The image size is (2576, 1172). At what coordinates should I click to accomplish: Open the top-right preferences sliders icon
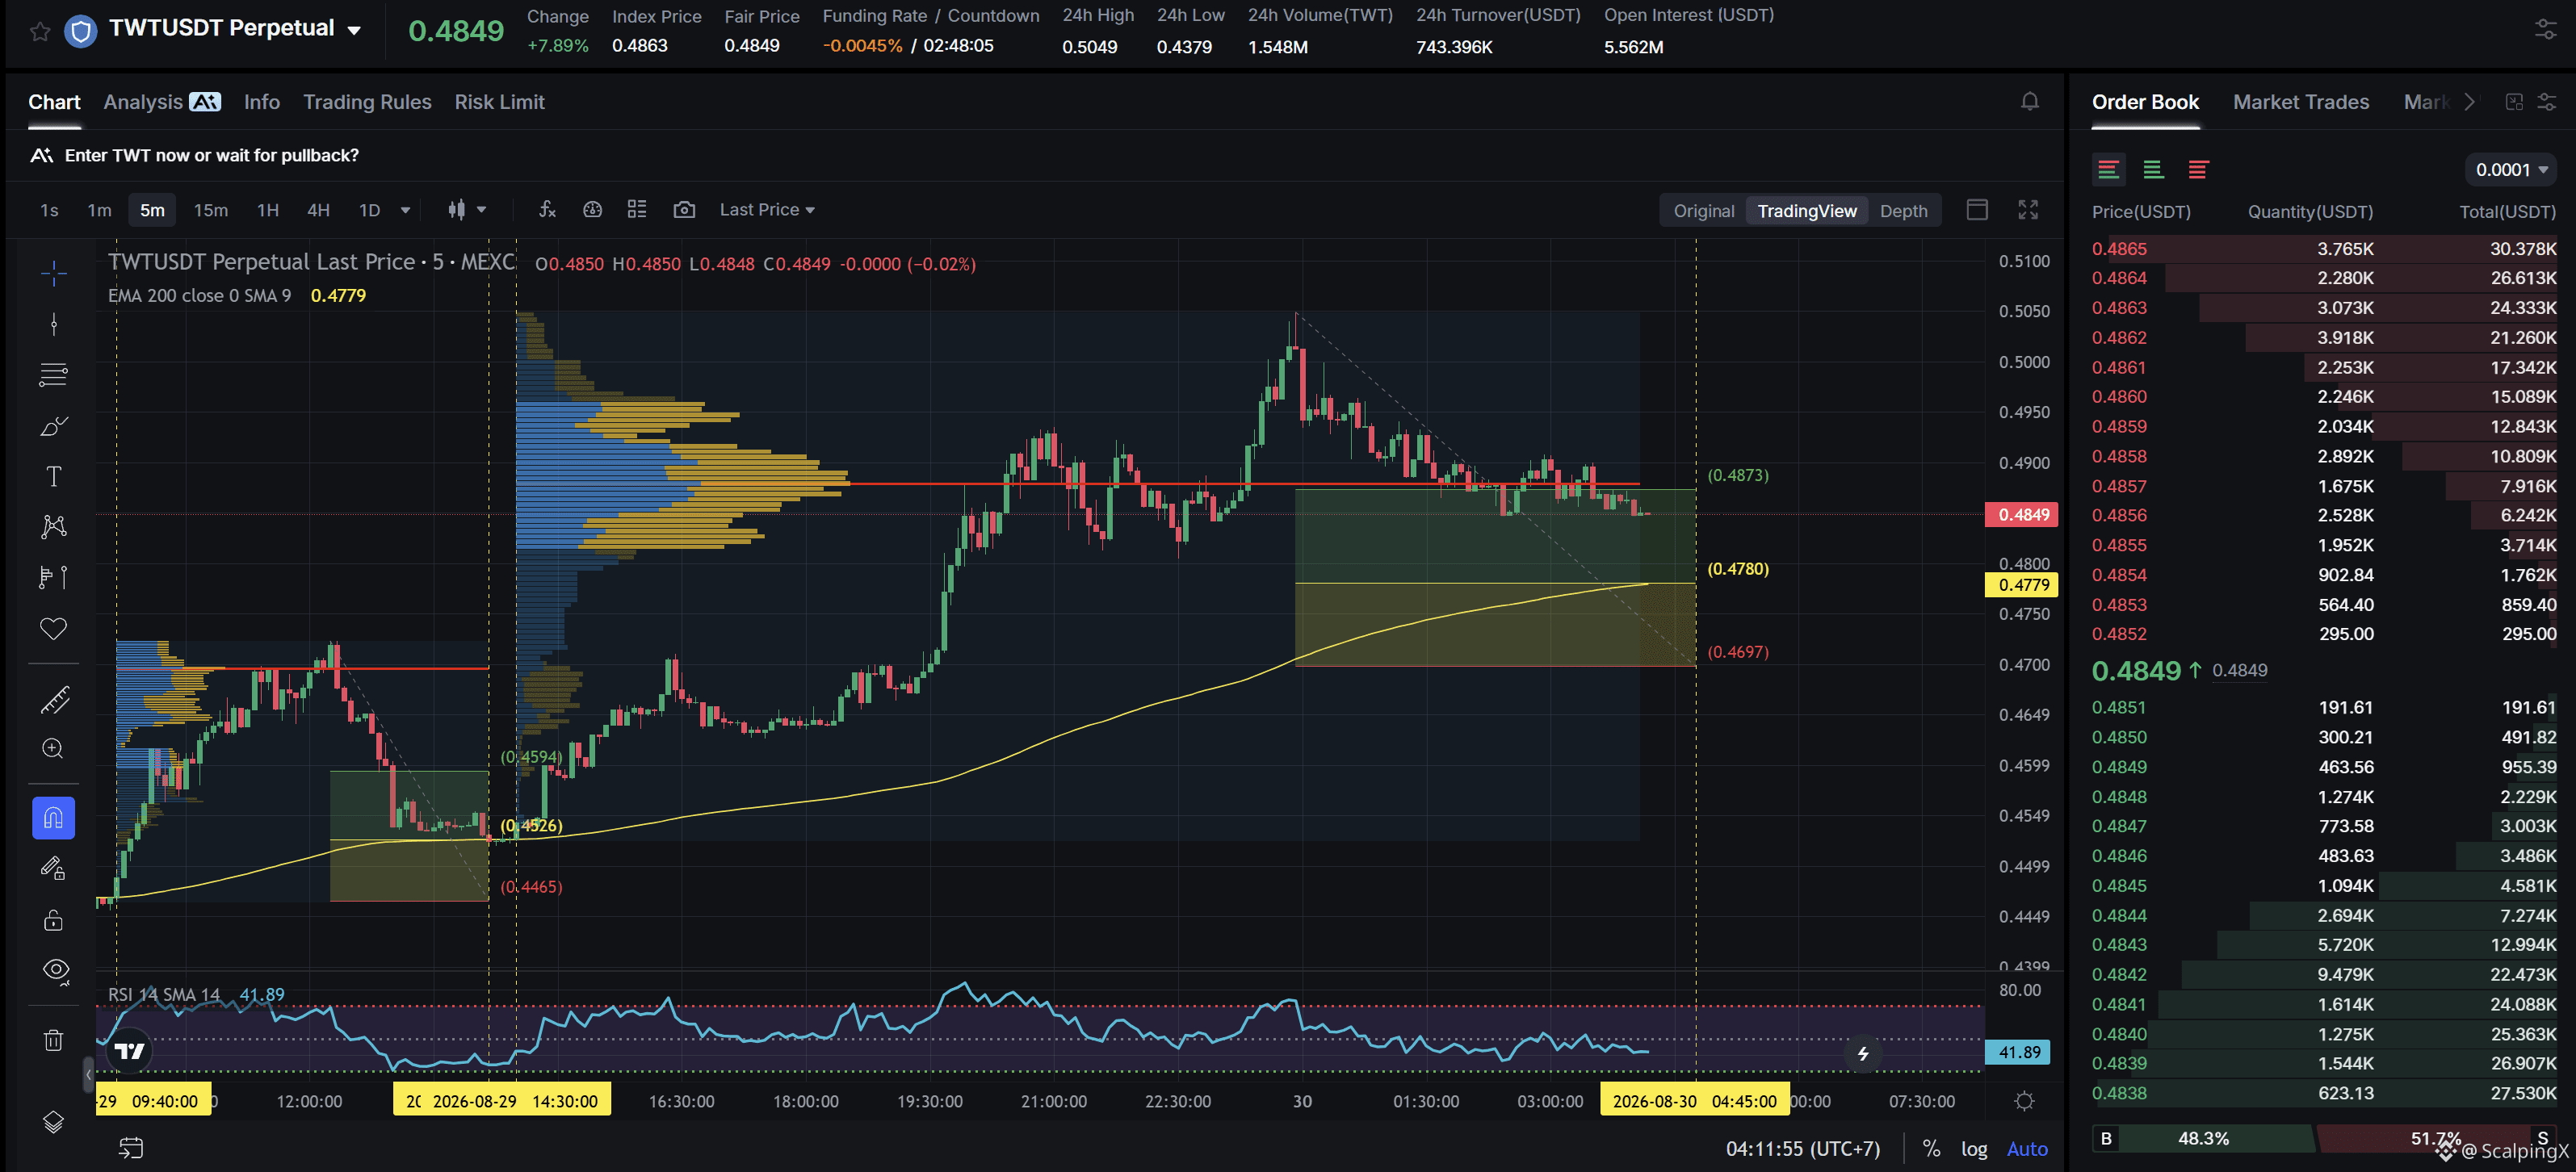pyautogui.click(x=2545, y=30)
